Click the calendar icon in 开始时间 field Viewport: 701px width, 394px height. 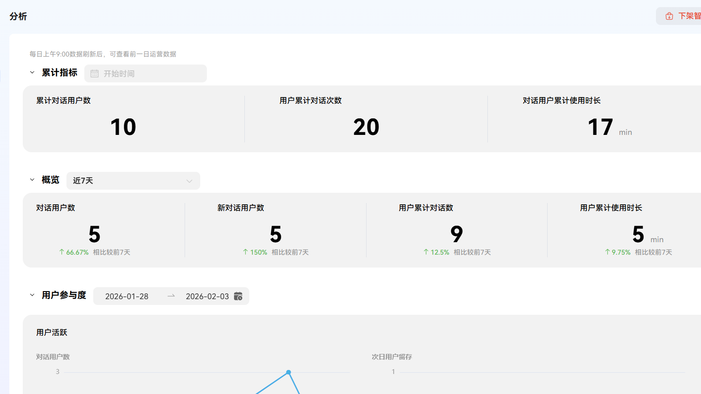pyautogui.click(x=95, y=74)
